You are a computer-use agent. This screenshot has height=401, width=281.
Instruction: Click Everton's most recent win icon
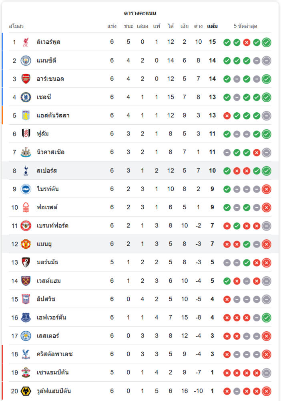coord(267,318)
